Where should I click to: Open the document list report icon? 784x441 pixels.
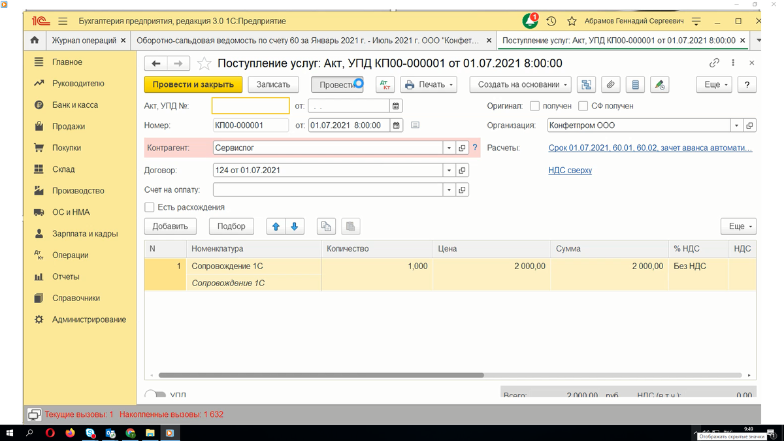[635, 84]
